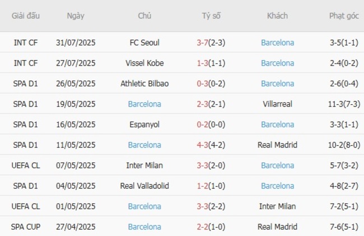Click the UEFA CL label in the 01/05/2025 row
364x236 pixels.
[26, 206]
